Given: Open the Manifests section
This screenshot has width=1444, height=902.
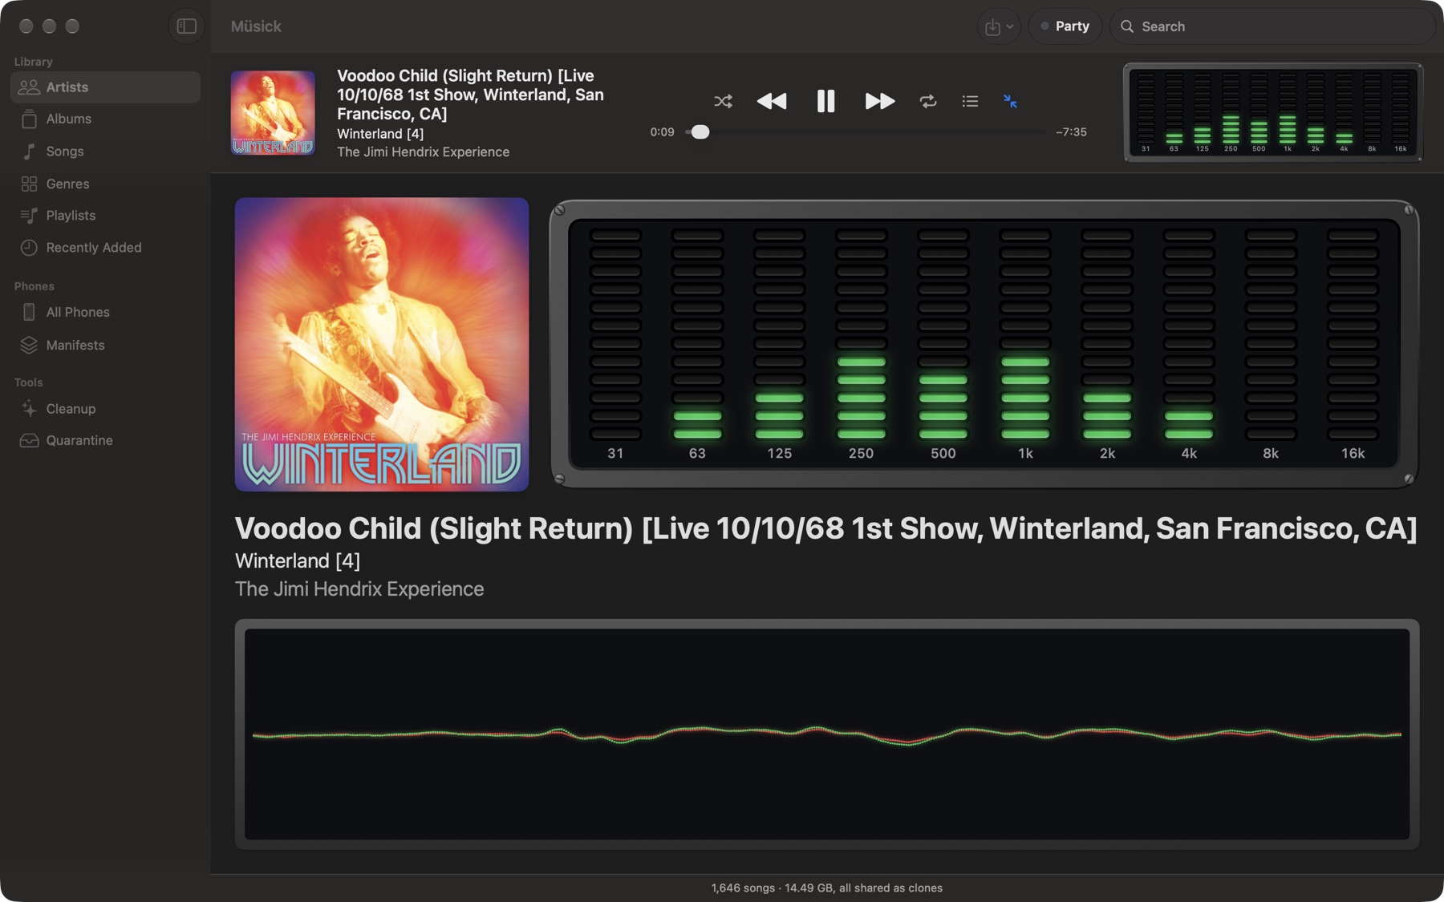Looking at the screenshot, I should click(x=105, y=345).
